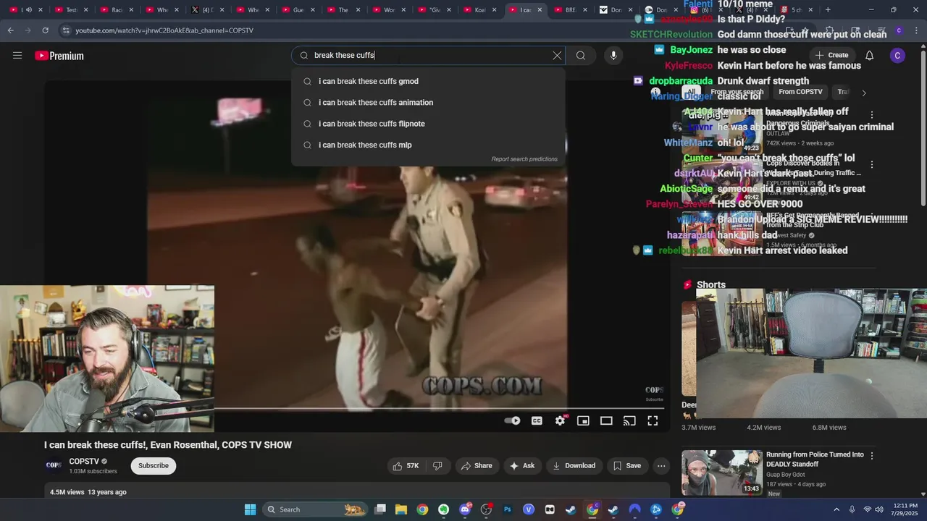Click the browser address bar URL
927x521 pixels.
coord(164,30)
